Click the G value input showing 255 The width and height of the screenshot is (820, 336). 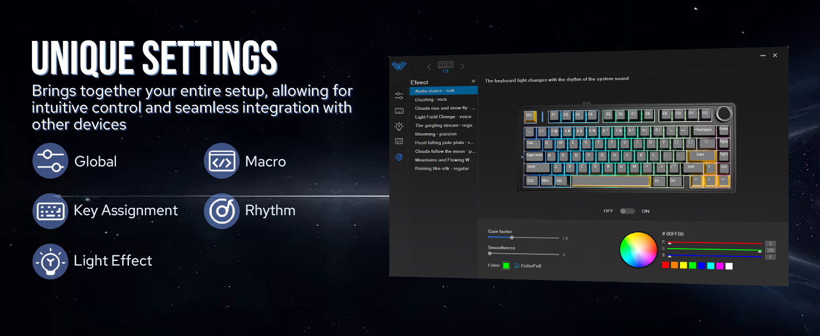(771, 251)
